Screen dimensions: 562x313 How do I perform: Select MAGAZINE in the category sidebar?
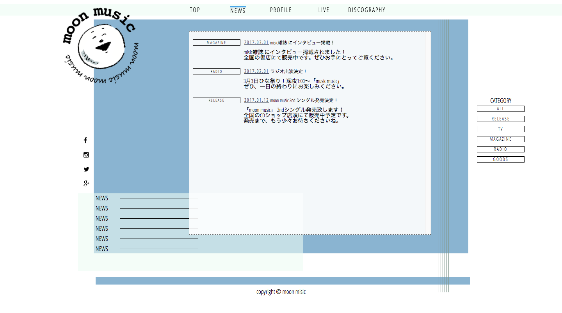tap(500, 139)
